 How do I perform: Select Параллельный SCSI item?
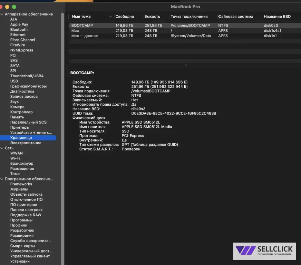[29, 122]
